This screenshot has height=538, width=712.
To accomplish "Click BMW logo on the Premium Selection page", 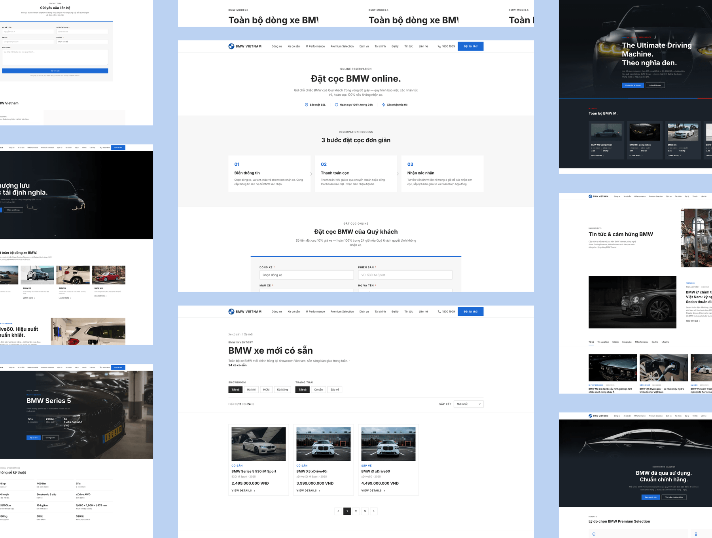I will tap(590, 416).
